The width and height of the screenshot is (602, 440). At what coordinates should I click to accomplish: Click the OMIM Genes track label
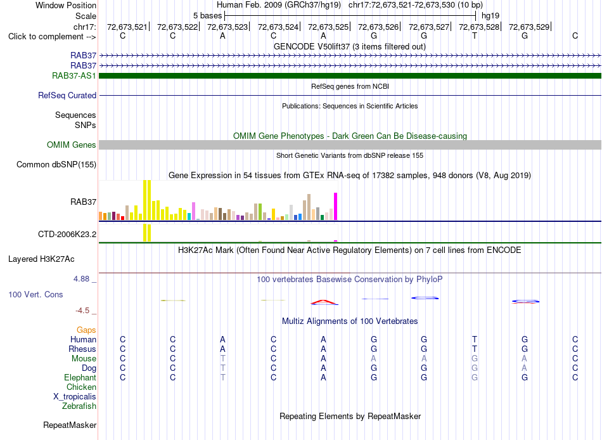tap(72, 145)
